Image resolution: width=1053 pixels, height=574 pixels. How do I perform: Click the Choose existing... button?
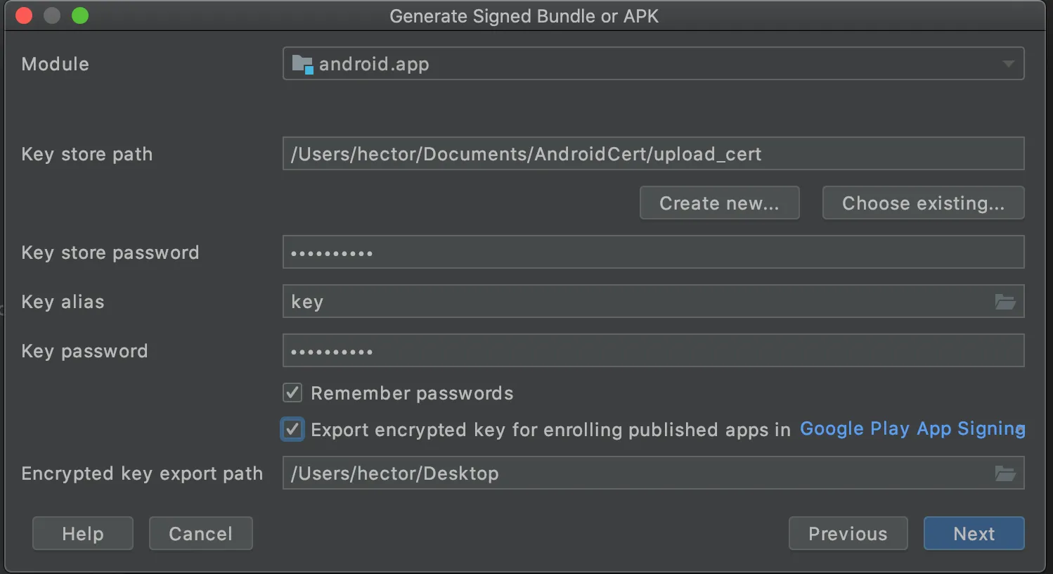[923, 203]
